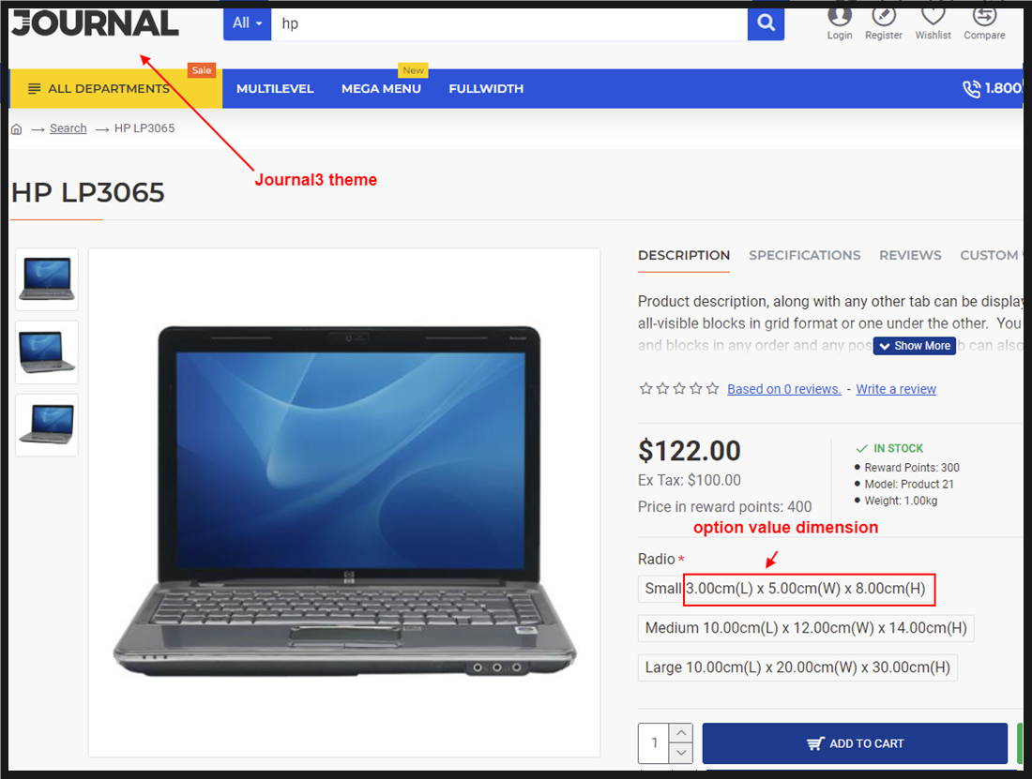Select the Medium 10.00cm radio option
The image size is (1032, 779).
click(806, 628)
